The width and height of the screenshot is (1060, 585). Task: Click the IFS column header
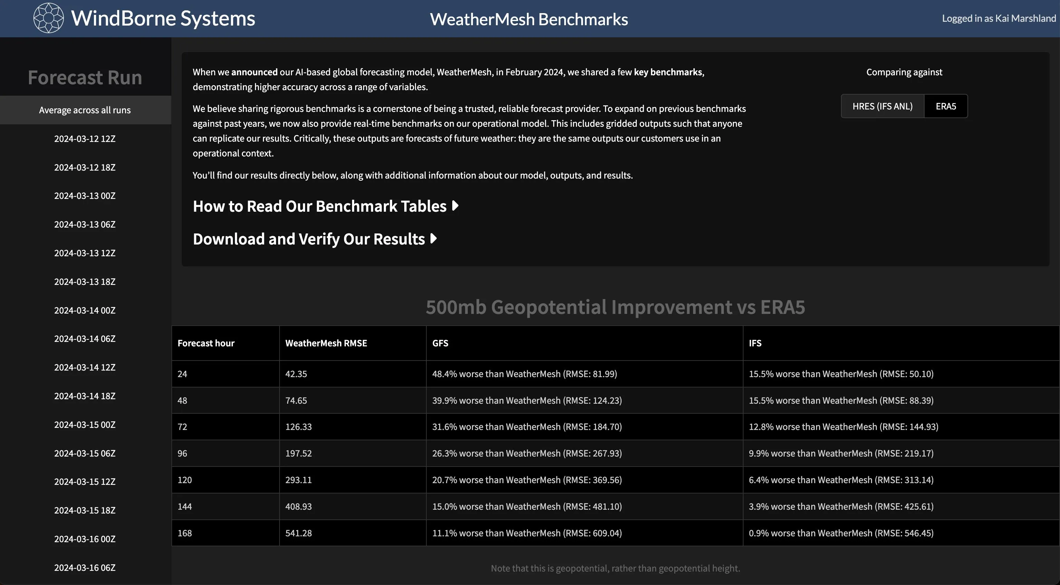(x=755, y=343)
